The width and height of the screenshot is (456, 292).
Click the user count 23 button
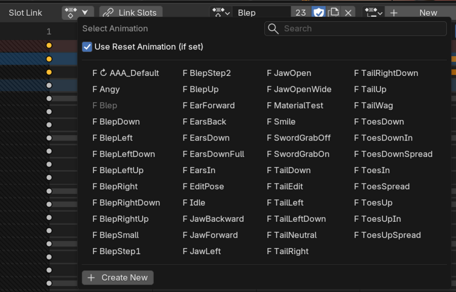(301, 13)
